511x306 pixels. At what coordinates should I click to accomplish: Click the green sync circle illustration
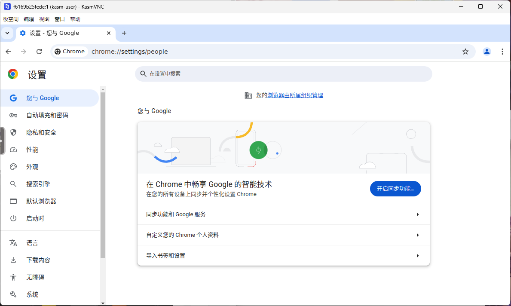click(x=258, y=150)
